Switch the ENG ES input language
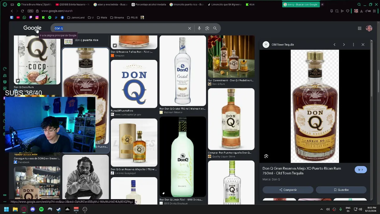The image size is (380, 214). (348, 209)
